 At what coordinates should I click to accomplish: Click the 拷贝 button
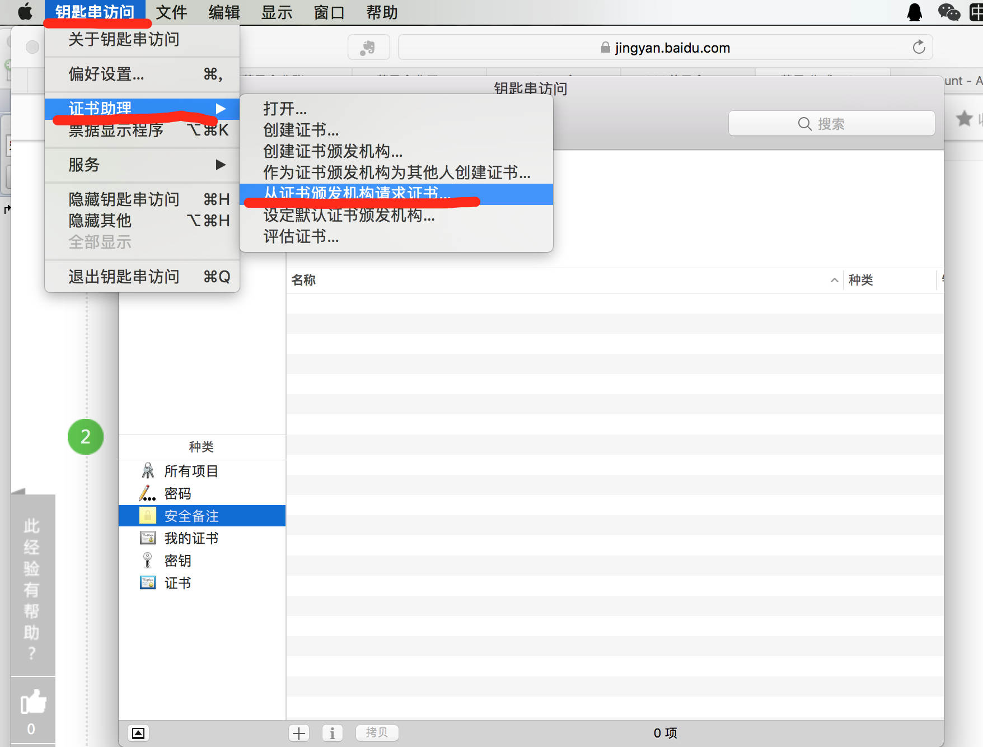(x=377, y=732)
